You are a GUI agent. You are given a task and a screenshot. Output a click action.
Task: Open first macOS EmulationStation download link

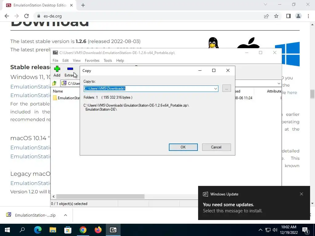click(x=30, y=147)
